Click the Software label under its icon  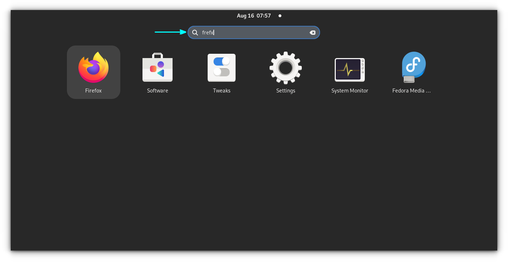click(158, 90)
